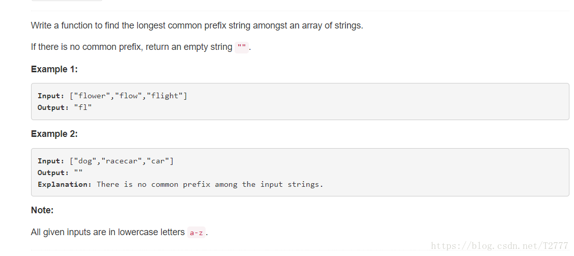Click the longest common prefix problem statement sentence
Image resolution: width=574 pixels, height=256 pixels.
(197, 25)
